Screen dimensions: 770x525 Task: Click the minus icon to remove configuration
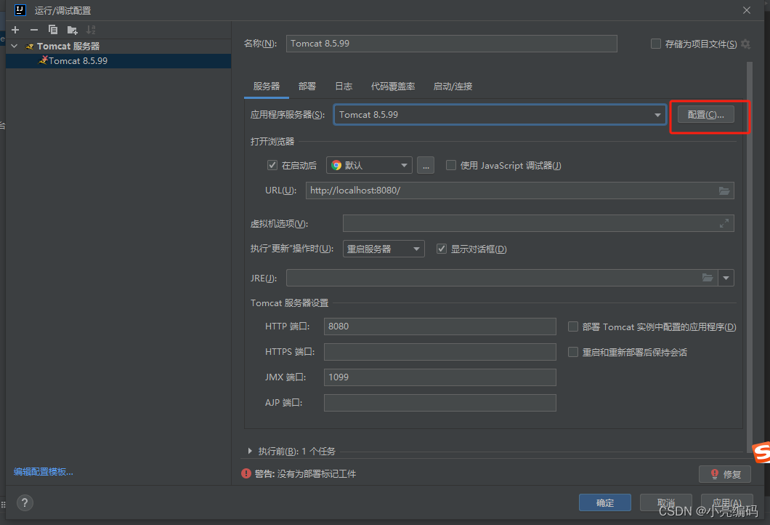33,30
